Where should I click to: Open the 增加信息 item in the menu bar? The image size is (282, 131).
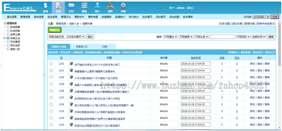coord(12,17)
